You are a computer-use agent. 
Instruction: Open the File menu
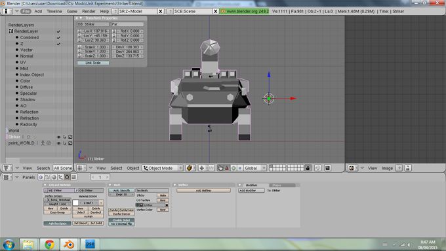pyautogui.click(x=26, y=11)
